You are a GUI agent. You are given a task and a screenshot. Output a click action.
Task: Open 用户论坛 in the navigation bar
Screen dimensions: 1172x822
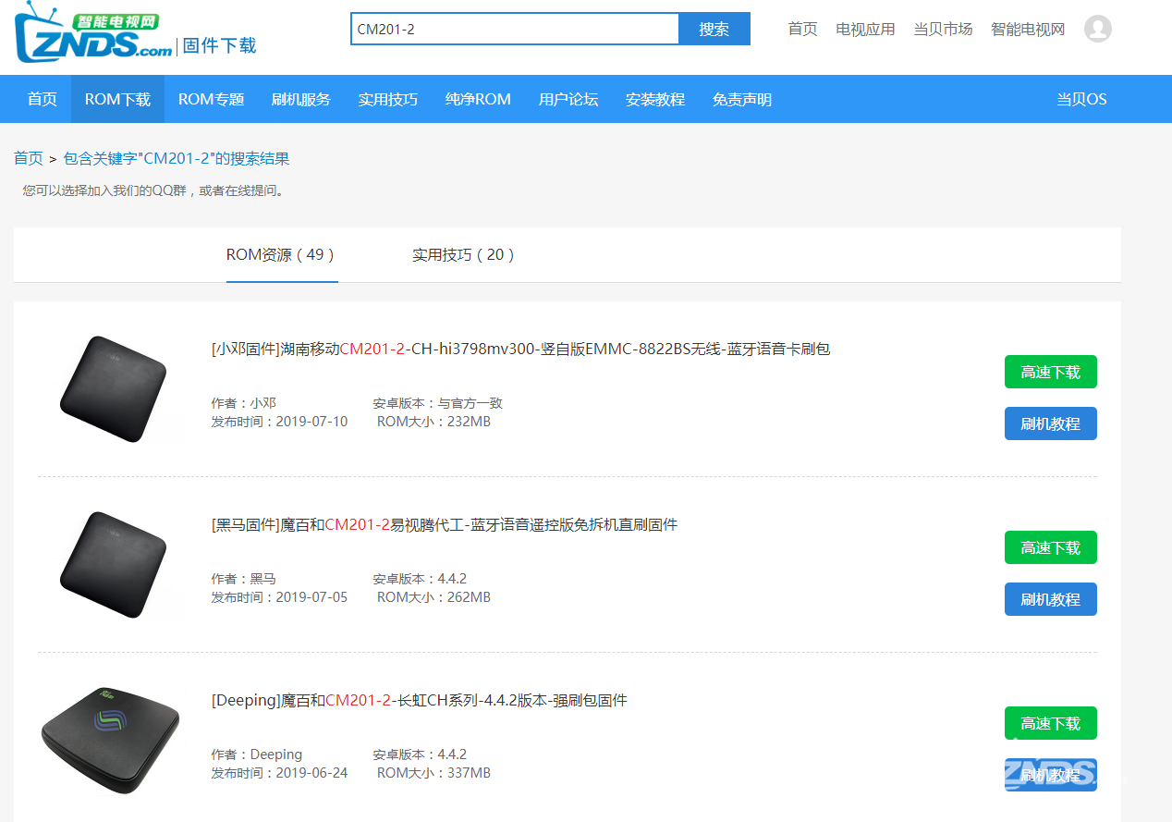(x=568, y=99)
